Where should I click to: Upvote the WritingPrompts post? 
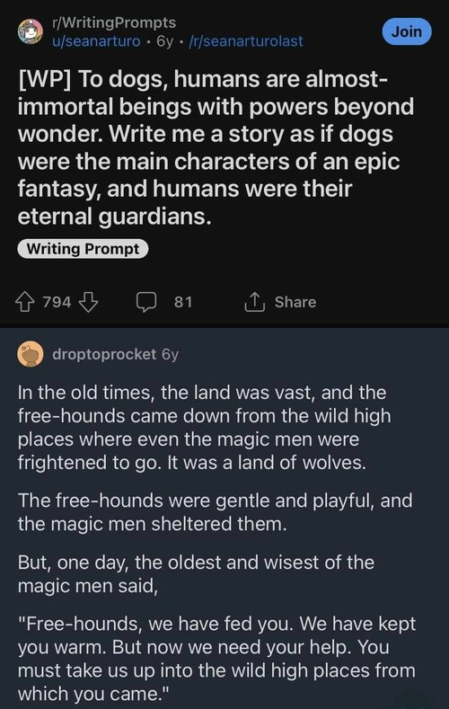click(25, 302)
